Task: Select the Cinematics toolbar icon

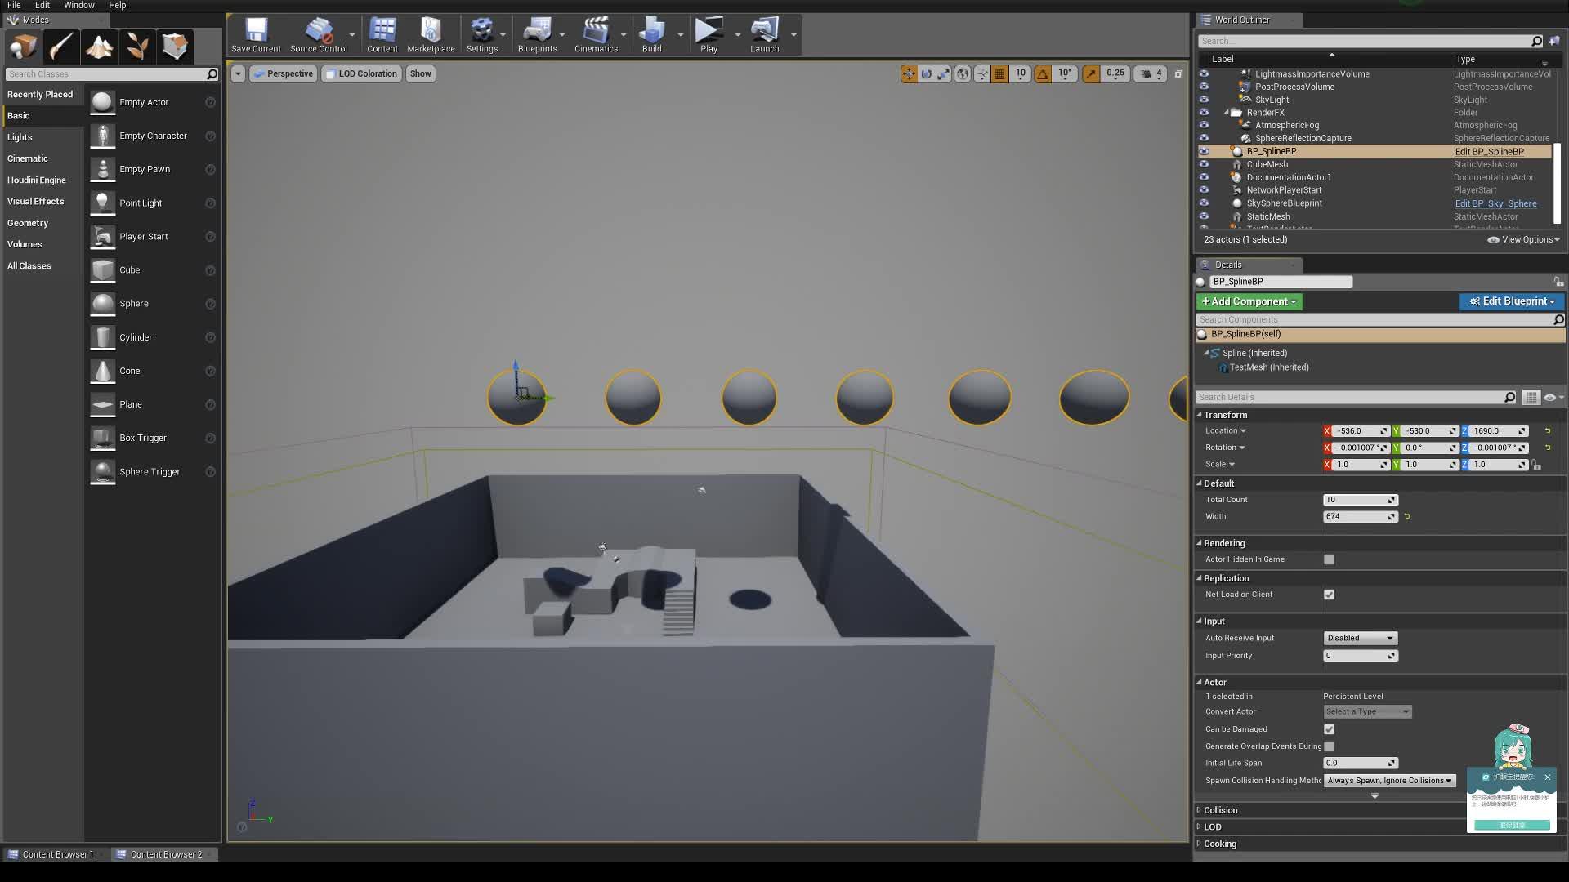Action: [x=596, y=33]
